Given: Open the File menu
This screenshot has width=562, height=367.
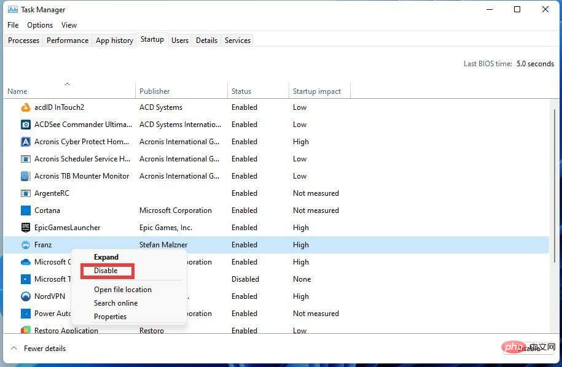Looking at the screenshot, I should point(13,25).
